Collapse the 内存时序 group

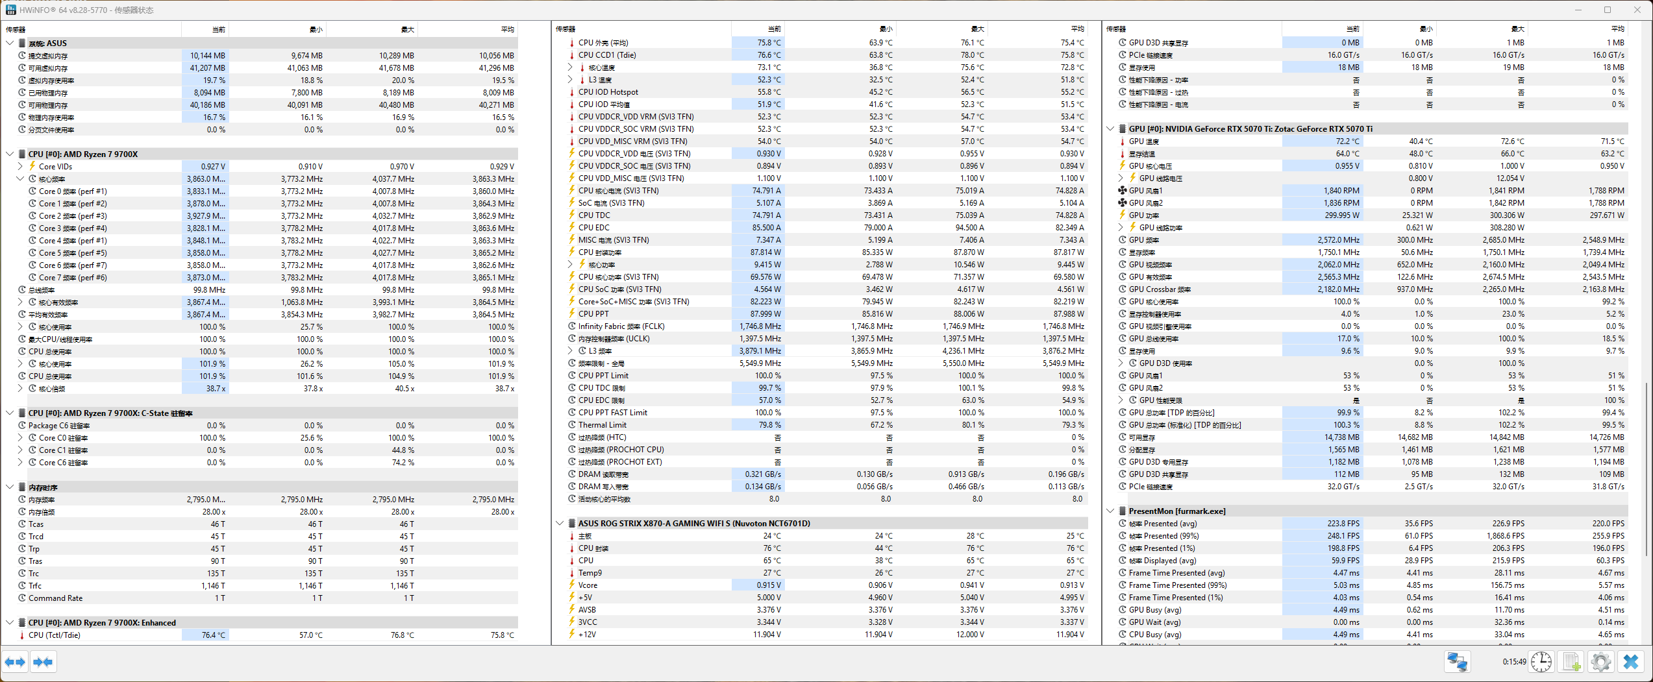(x=9, y=487)
